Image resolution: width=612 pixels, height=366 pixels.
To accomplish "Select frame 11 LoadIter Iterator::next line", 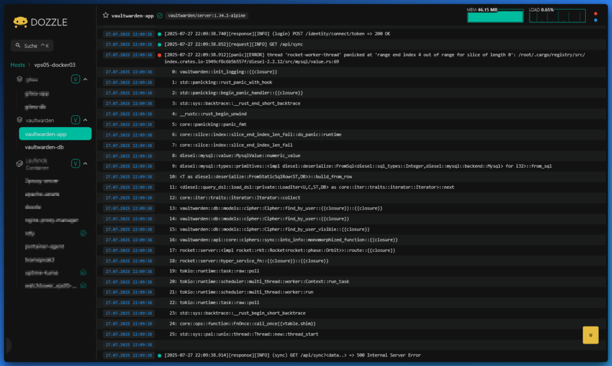I will point(312,187).
